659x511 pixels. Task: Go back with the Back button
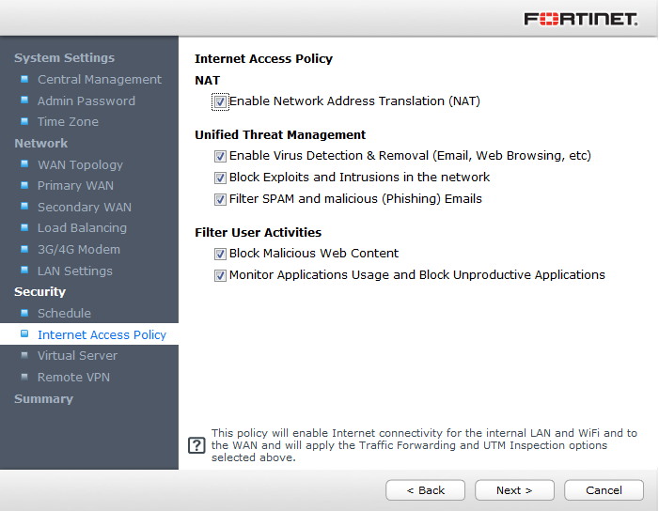click(425, 490)
